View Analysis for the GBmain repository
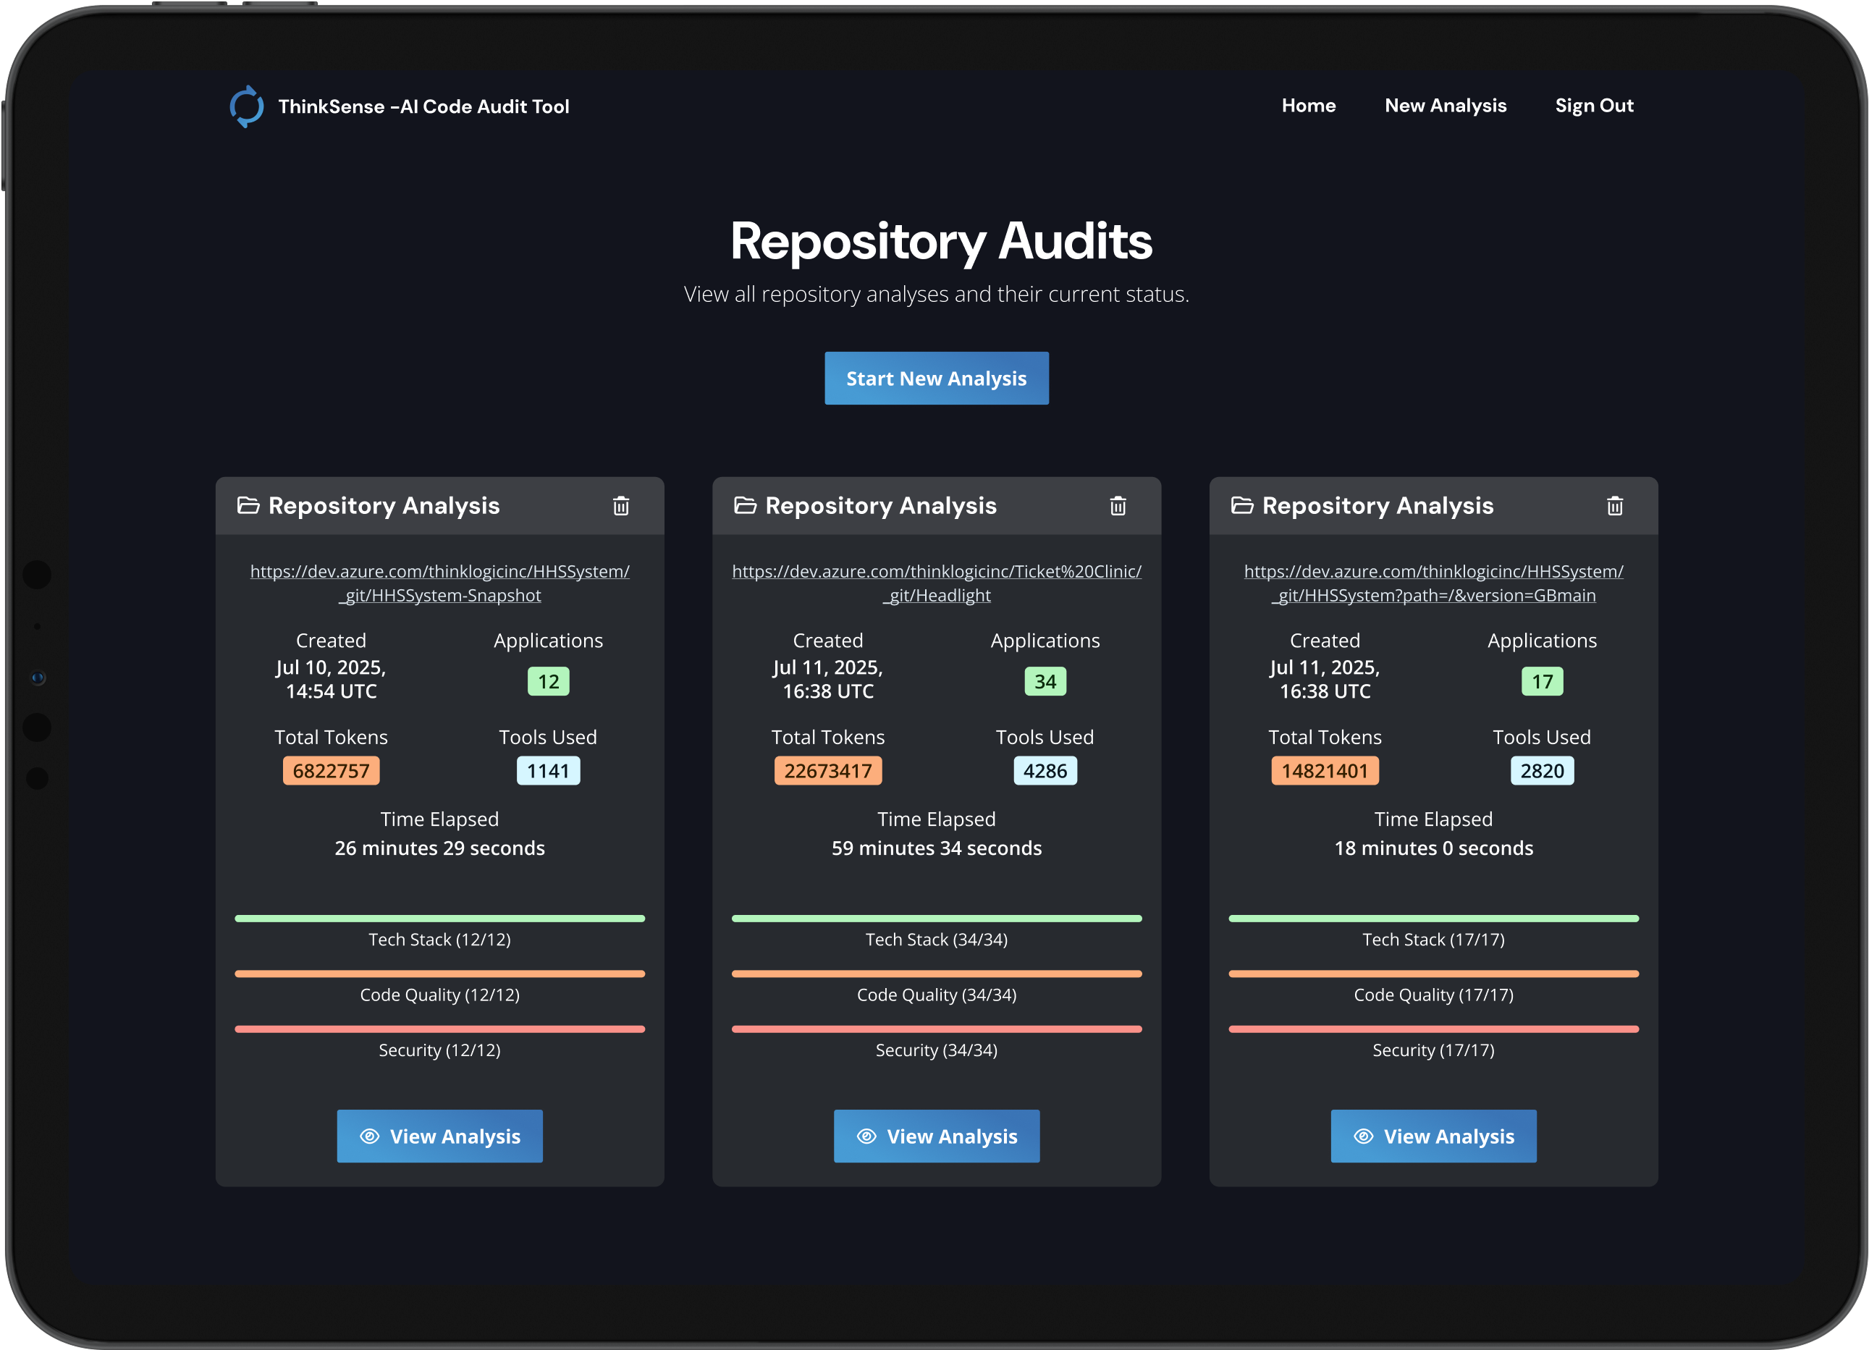The image size is (1869, 1350). click(1433, 1136)
